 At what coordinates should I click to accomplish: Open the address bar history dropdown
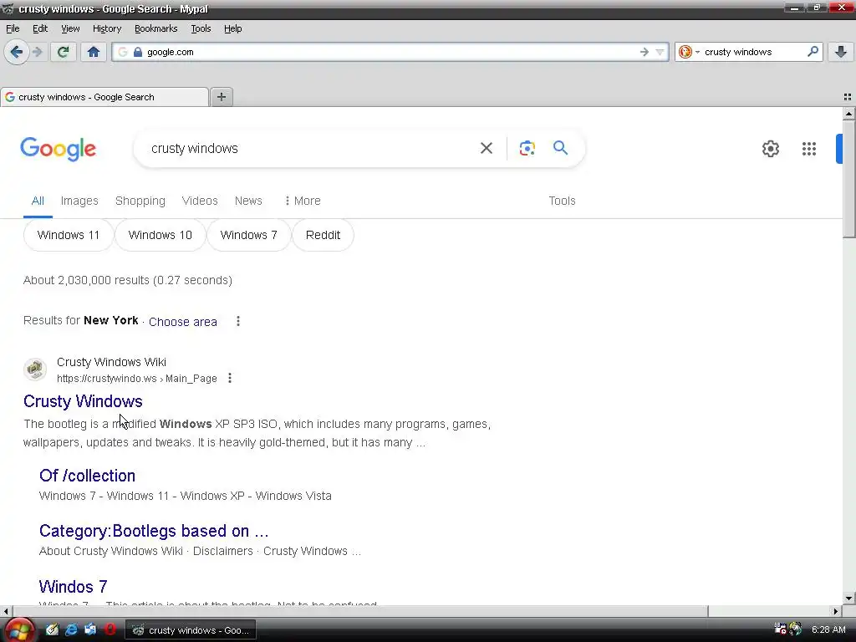(x=660, y=52)
